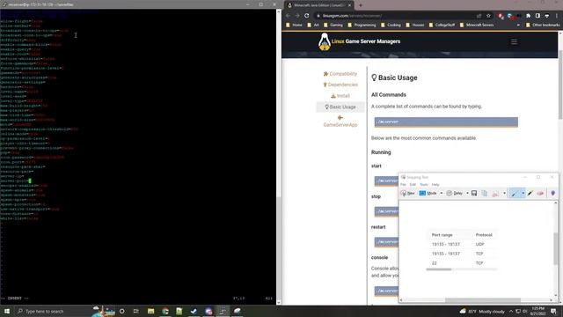Click the Delay button in Snipping Tool
Image resolution: width=563 pixels, height=317 pixels.
pyautogui.click(x=455, y=194)
